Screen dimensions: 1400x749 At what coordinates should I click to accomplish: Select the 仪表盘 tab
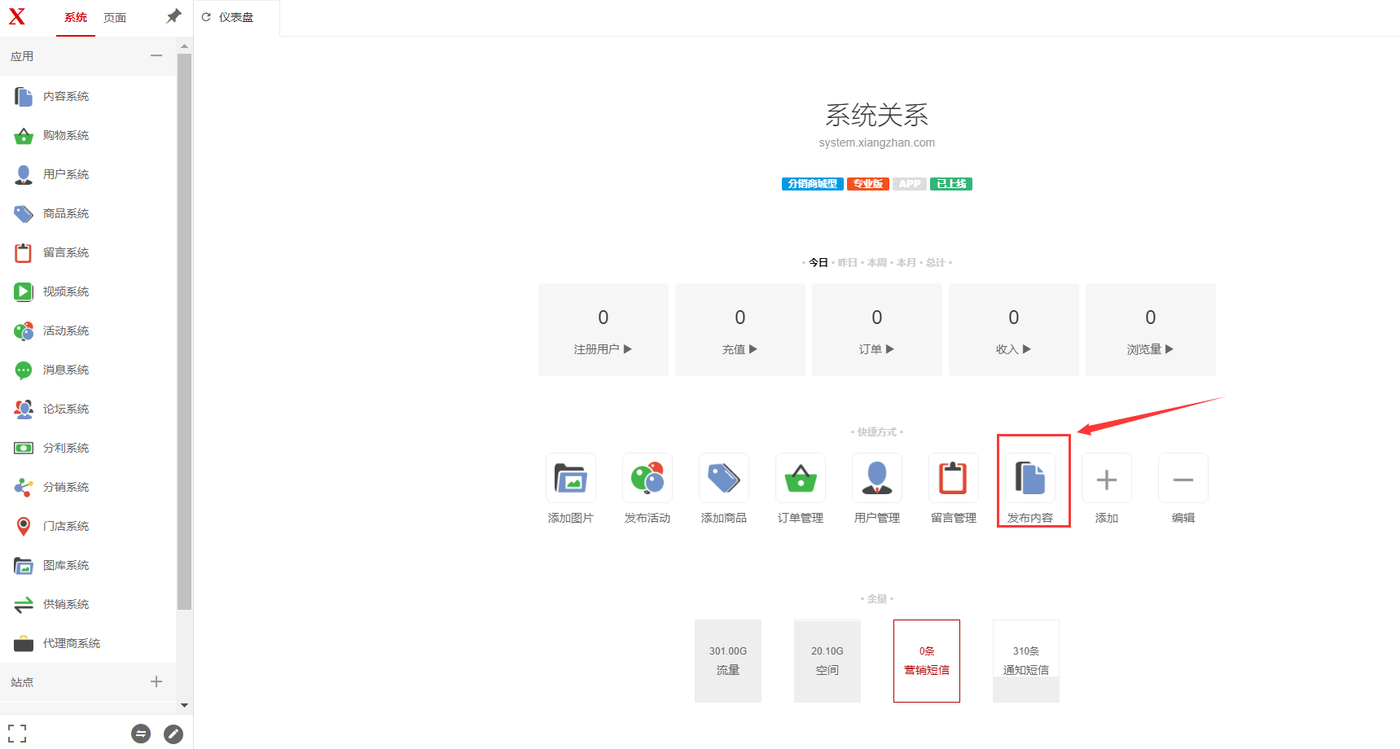[235, 18]
